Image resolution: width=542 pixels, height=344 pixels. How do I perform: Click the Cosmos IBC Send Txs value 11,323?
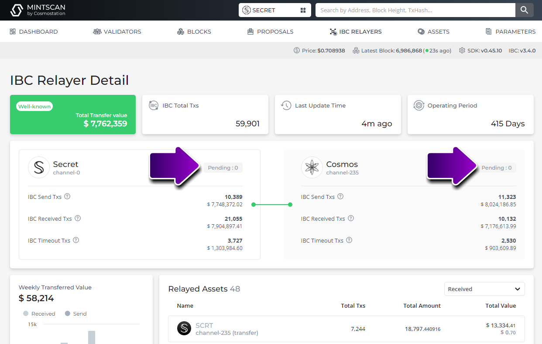507,197
